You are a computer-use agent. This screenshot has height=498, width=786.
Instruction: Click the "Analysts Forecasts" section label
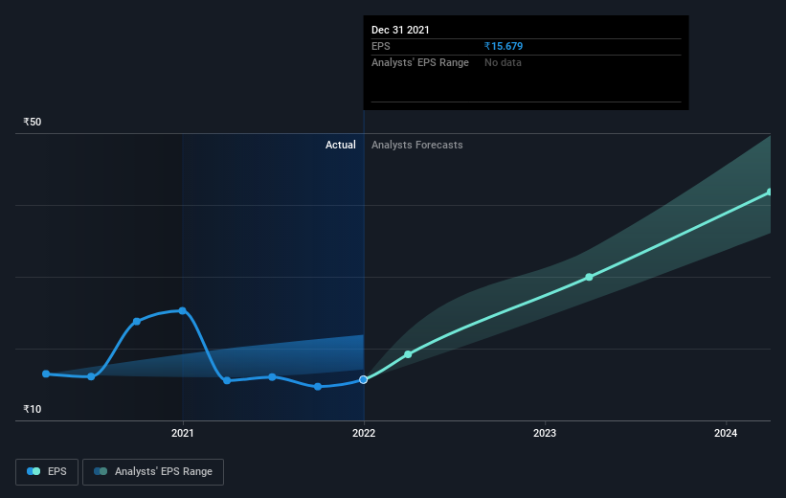click(x=416, y=146)
